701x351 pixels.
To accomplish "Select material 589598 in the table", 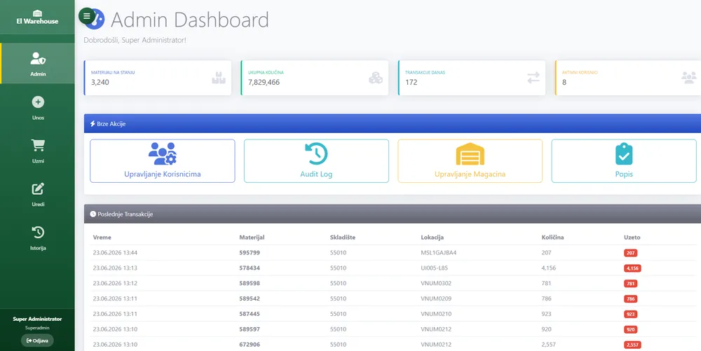I will pyautogui.click(x=250, y=283).
